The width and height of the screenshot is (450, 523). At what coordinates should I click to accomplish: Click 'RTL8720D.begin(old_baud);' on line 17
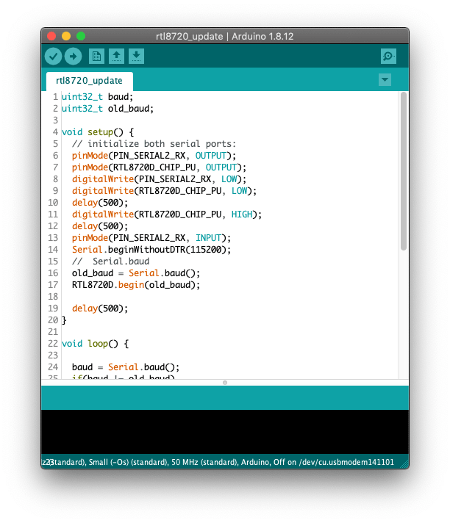136,285
